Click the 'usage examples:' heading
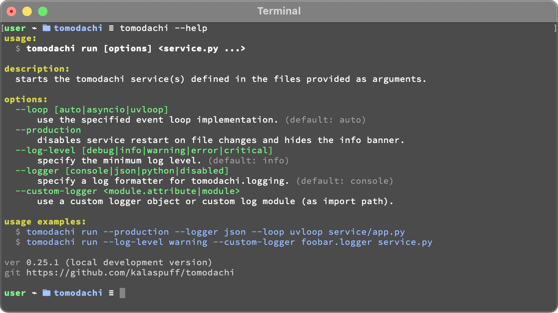This screenshot has height=313, width=558. 45,222
